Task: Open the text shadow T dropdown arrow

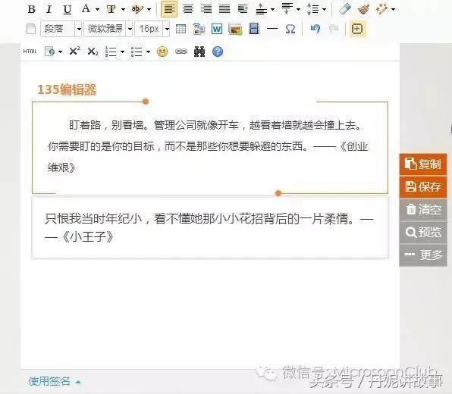Action: pos(123,10)
